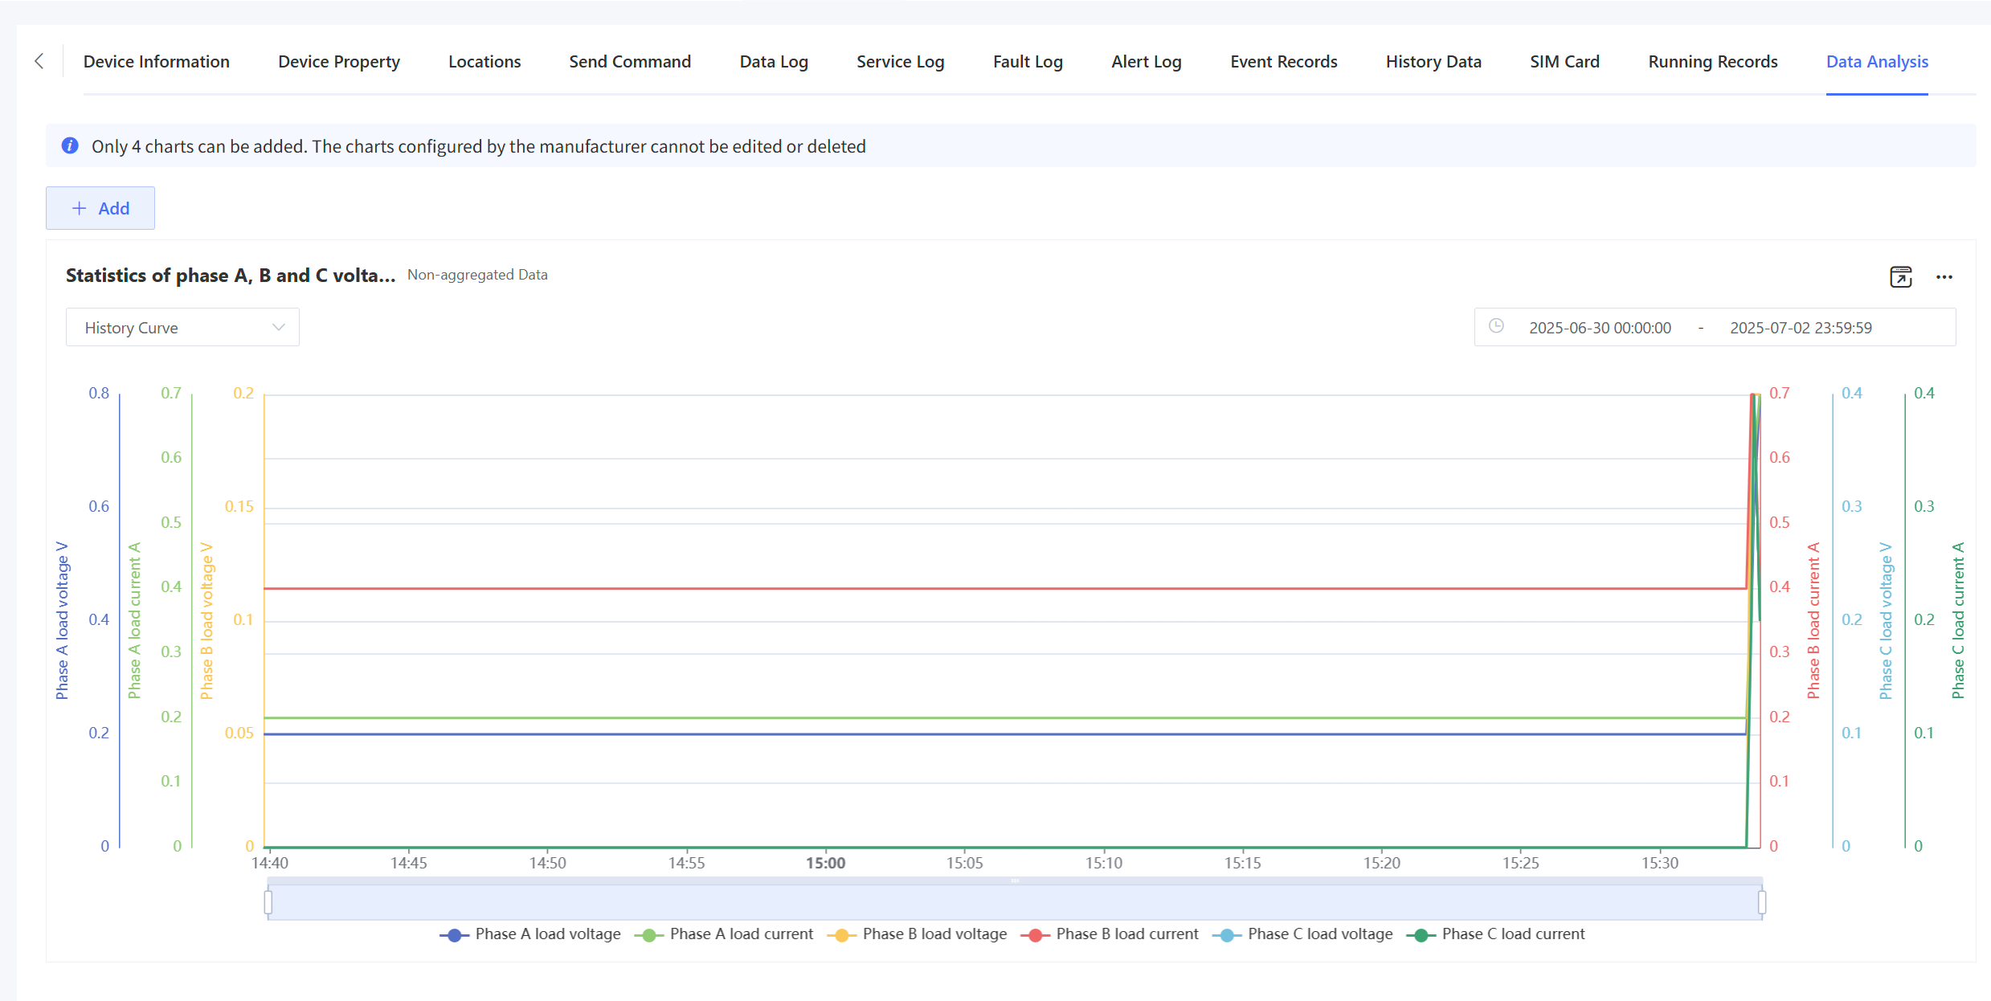1991x1001 pixels.
Task: Click the History Curve dropdown chevron
Action: (x=279, y=327)
